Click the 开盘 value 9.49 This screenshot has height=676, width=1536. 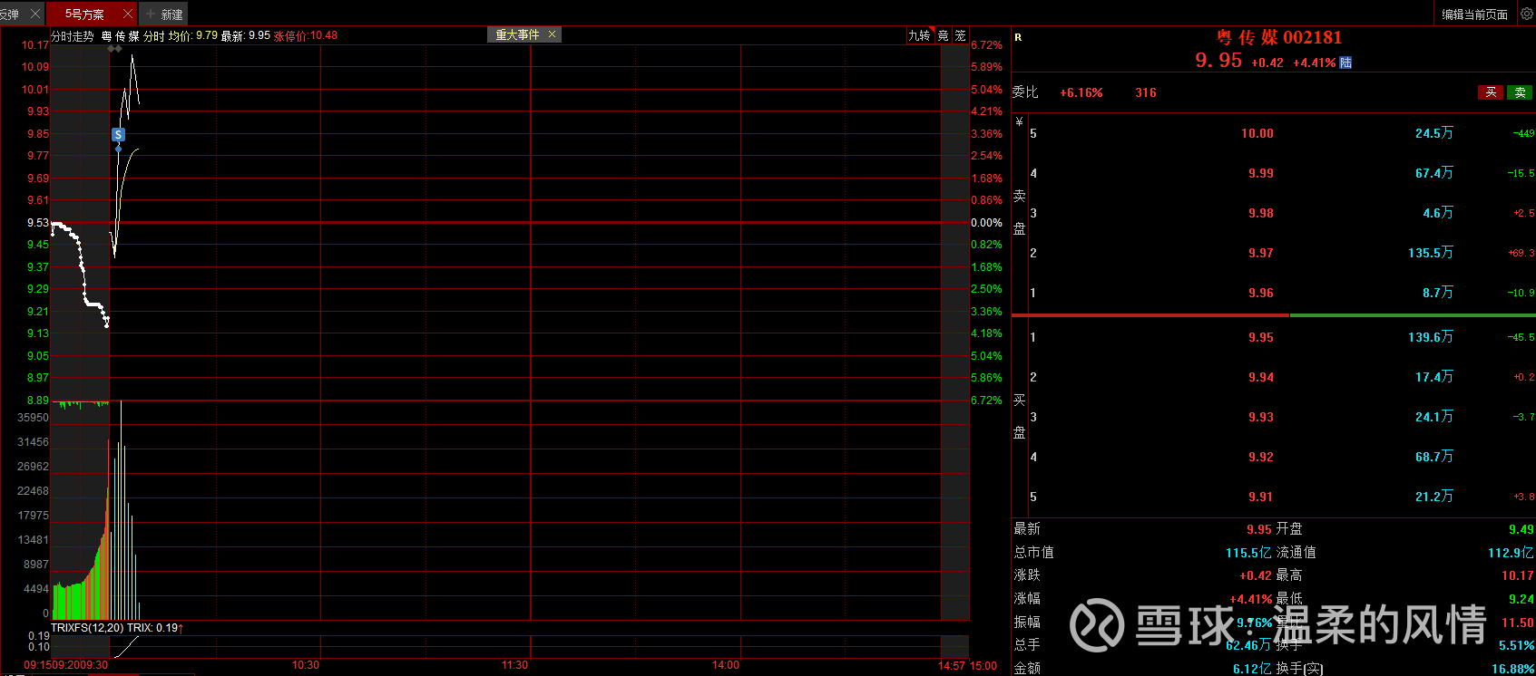[x=1521, y=529]
